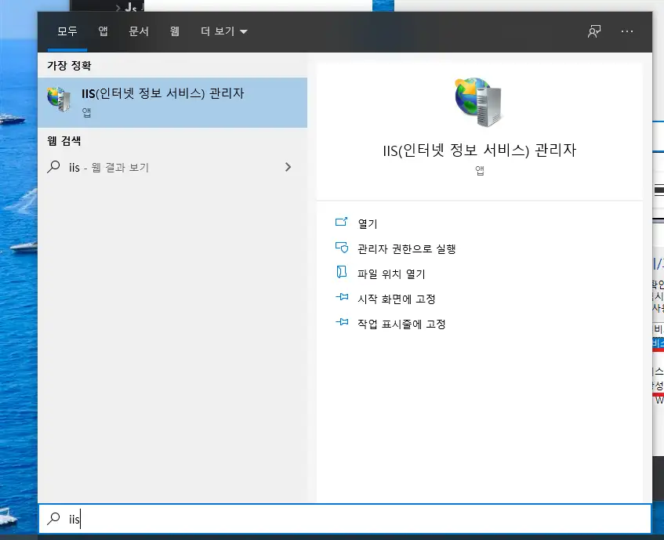
Task: Select IIS(인터넷 정보 서비스) 관리자 best match result
Action: tap(172, 103)
